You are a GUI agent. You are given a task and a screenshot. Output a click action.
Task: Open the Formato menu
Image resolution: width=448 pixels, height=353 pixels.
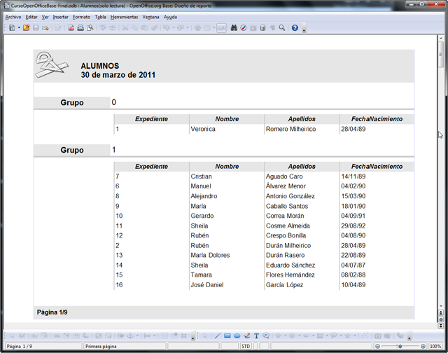[x=81, y=16]
